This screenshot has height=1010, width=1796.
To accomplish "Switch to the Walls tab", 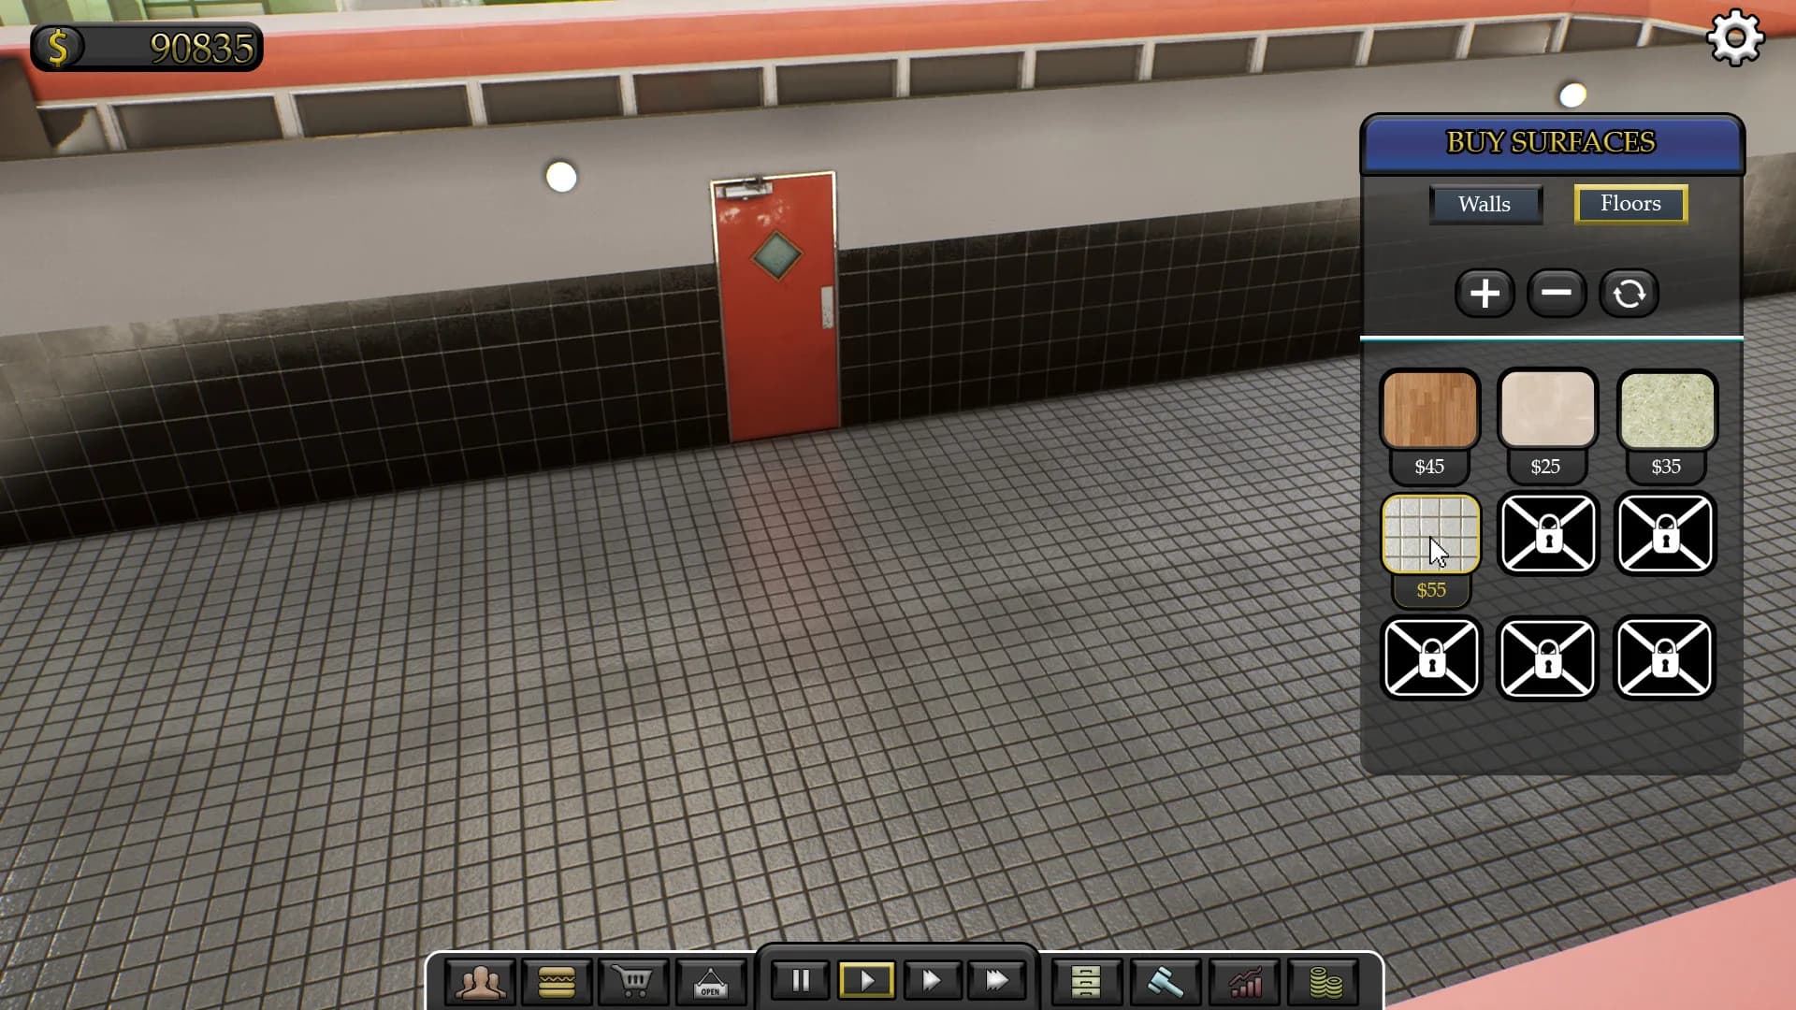I will (x=1485, y=204).
